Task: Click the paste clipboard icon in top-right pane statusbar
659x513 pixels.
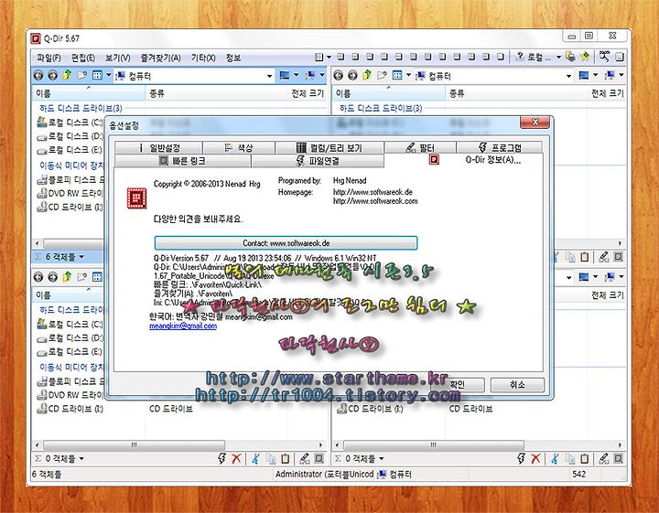Action: (x=585, y=257)
